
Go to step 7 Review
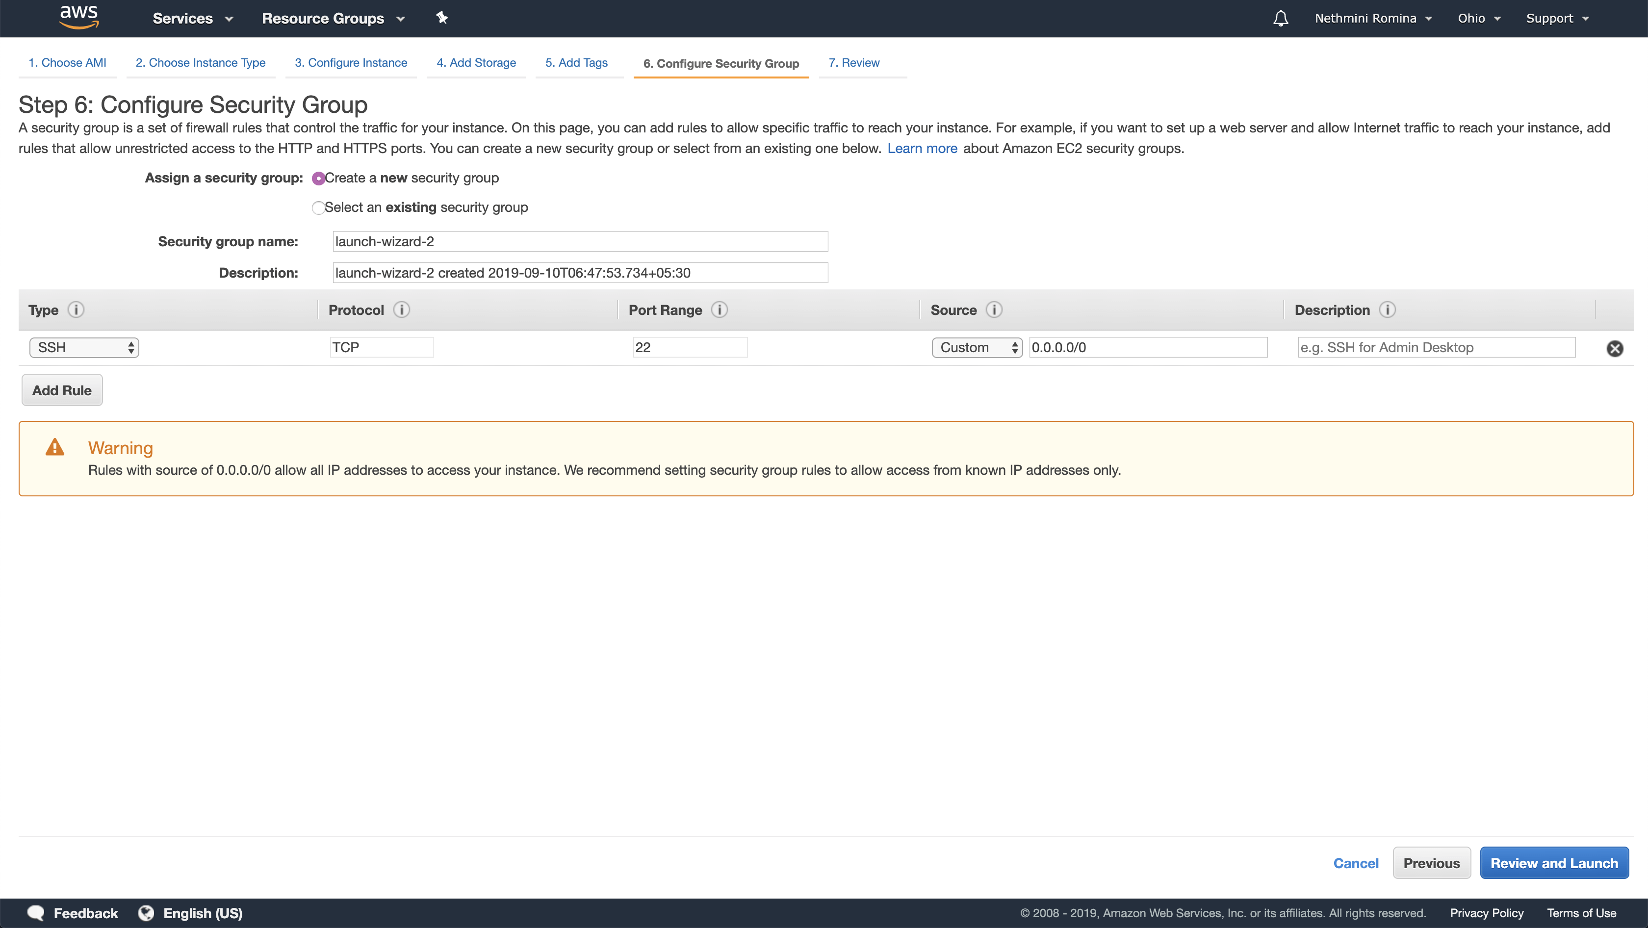tap(854, 63)
